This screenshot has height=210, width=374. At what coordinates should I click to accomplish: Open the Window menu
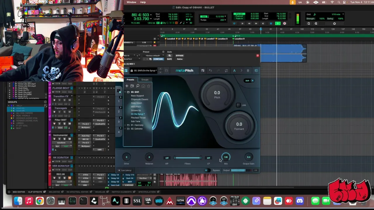(x=131, y=2)
